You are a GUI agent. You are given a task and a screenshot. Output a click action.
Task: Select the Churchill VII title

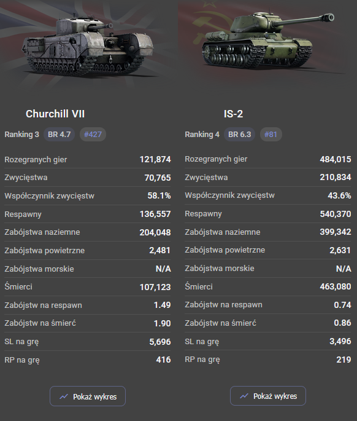[55, 114]
